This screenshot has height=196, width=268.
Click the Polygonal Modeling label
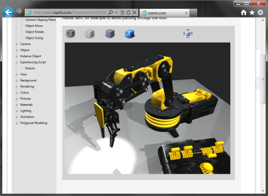(x=34, y=123)
